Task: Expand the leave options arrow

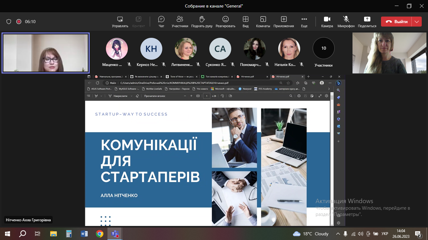Action: (x=416, y=22)
